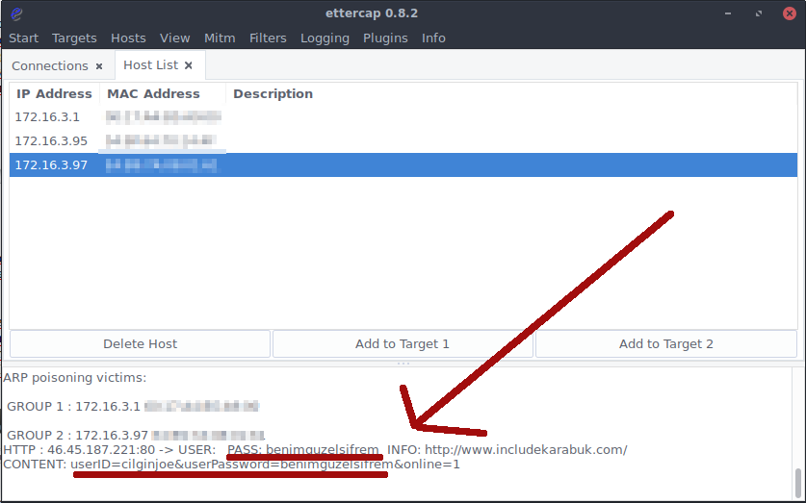
Task: Click the Description column header
Action: [x=273, y=94]
